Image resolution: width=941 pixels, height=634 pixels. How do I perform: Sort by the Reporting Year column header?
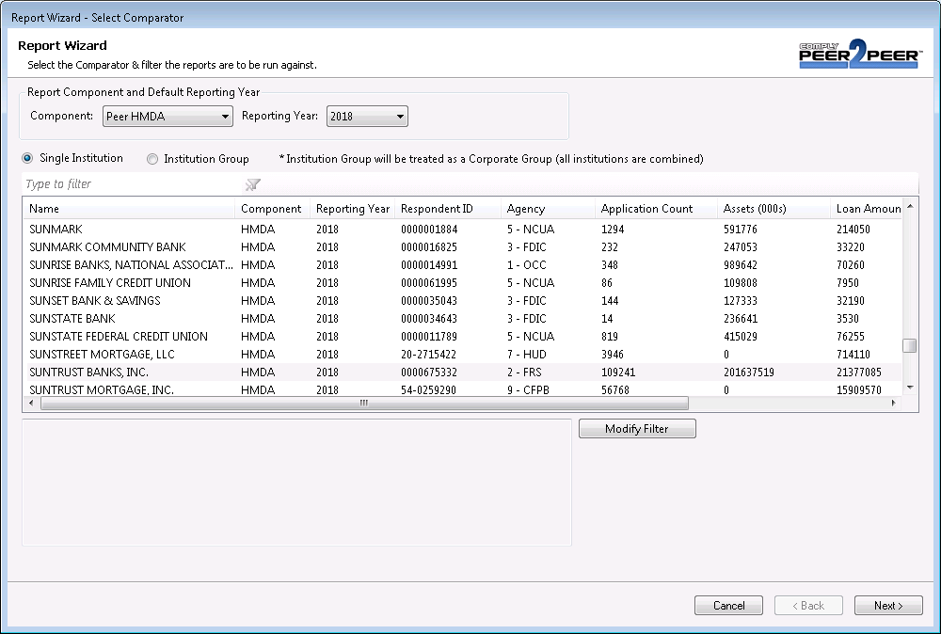tap(352, 209)
